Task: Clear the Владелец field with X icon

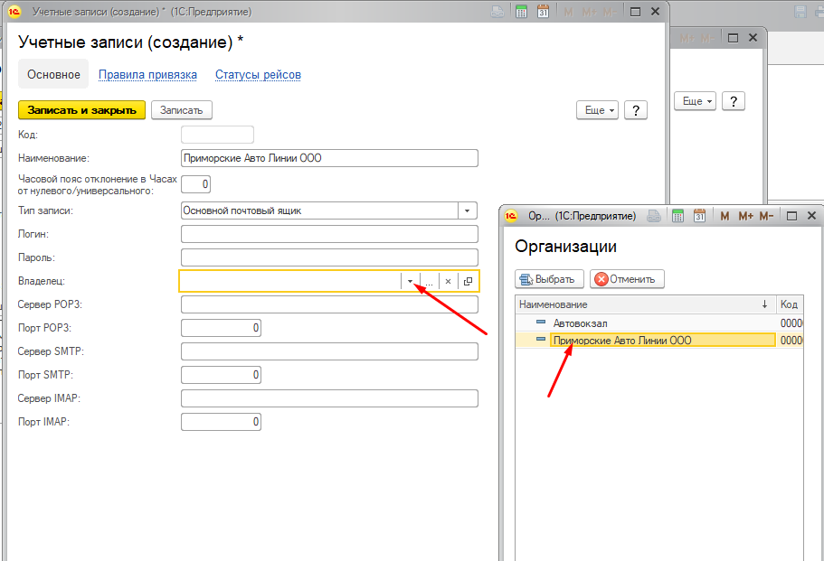Action: 448,282
